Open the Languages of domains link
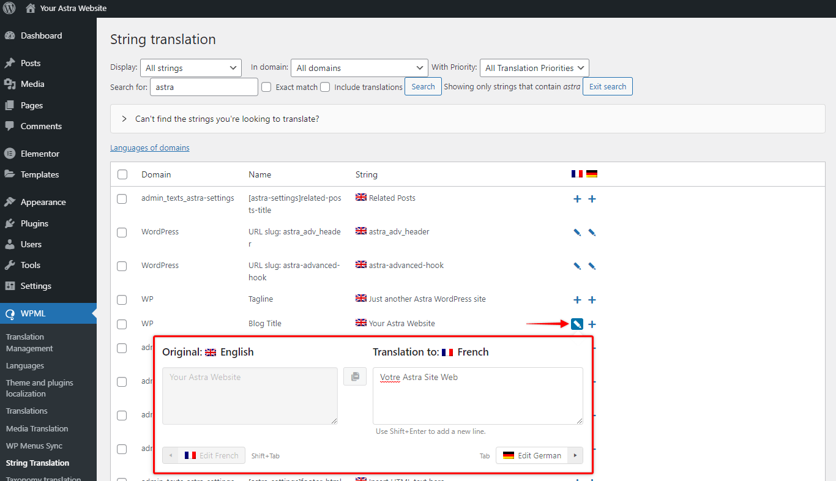Viewport: 836px width, 481px height. (x=150, y=147)
